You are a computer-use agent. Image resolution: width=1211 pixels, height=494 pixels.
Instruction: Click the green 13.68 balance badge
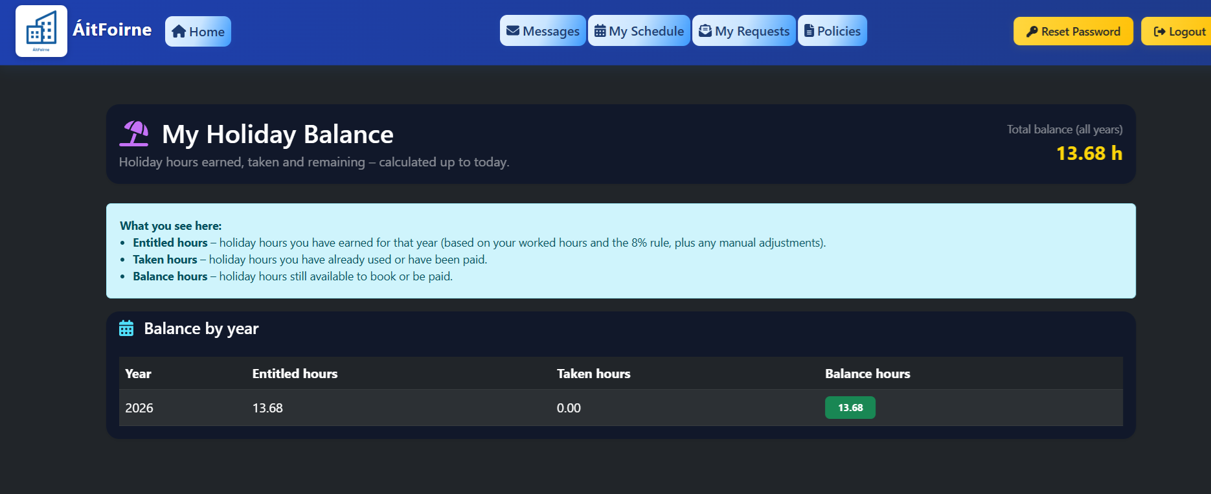click(x=850, y=408)
